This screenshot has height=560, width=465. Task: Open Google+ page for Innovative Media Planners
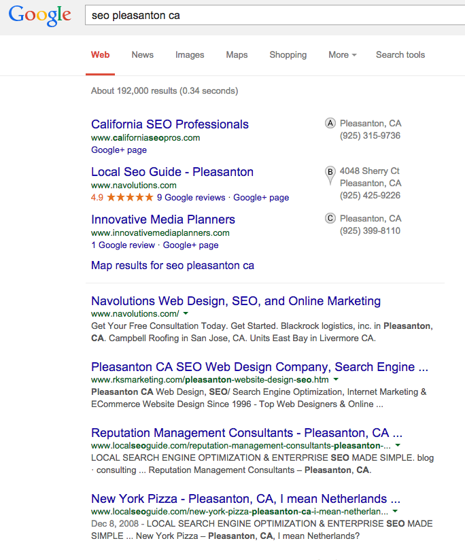191,245
